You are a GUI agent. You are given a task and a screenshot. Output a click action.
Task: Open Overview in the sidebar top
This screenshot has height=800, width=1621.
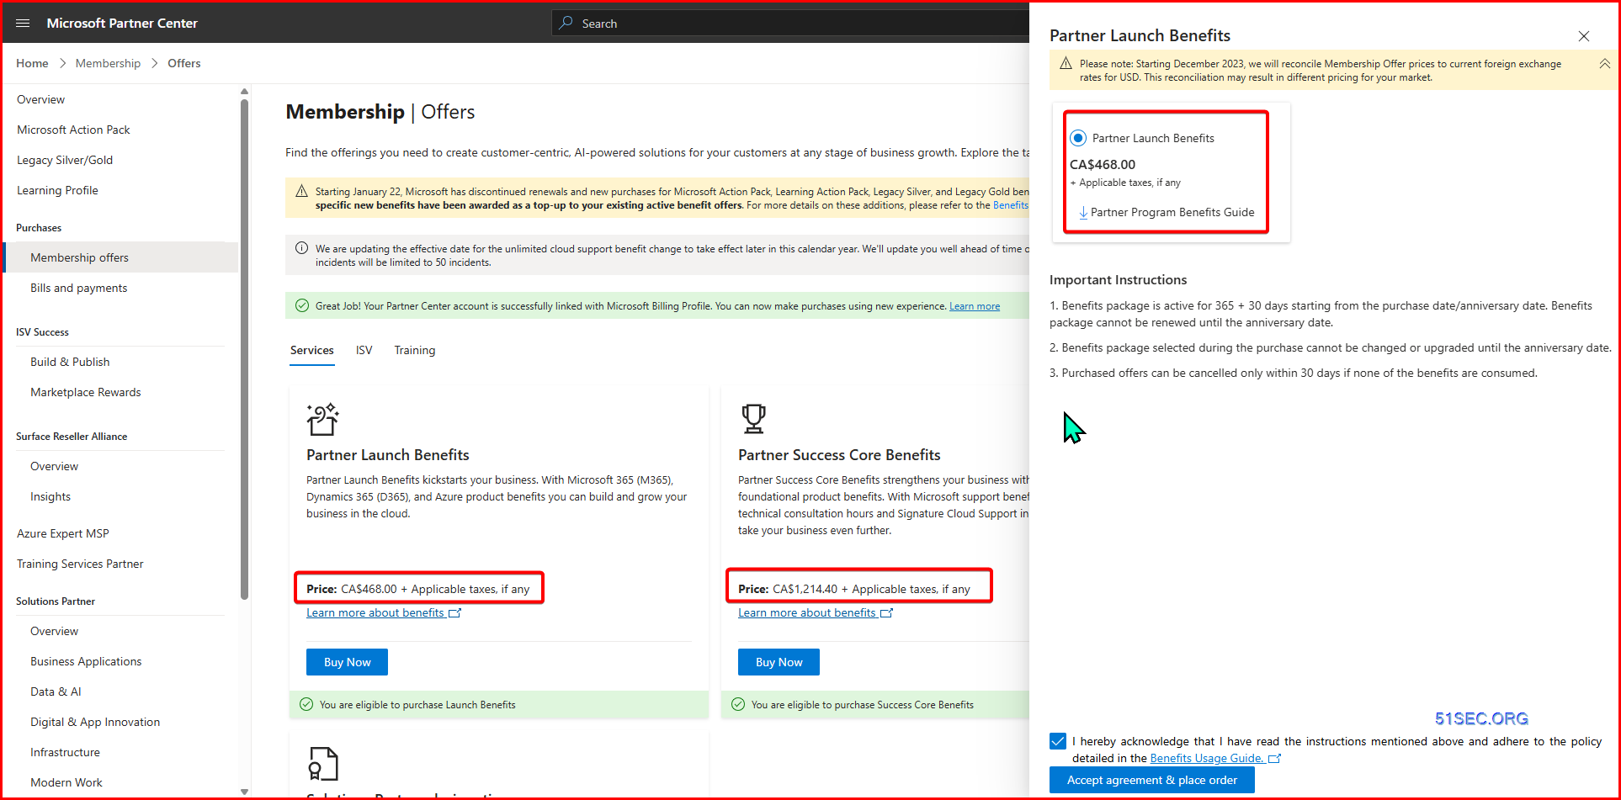[40, 99]
